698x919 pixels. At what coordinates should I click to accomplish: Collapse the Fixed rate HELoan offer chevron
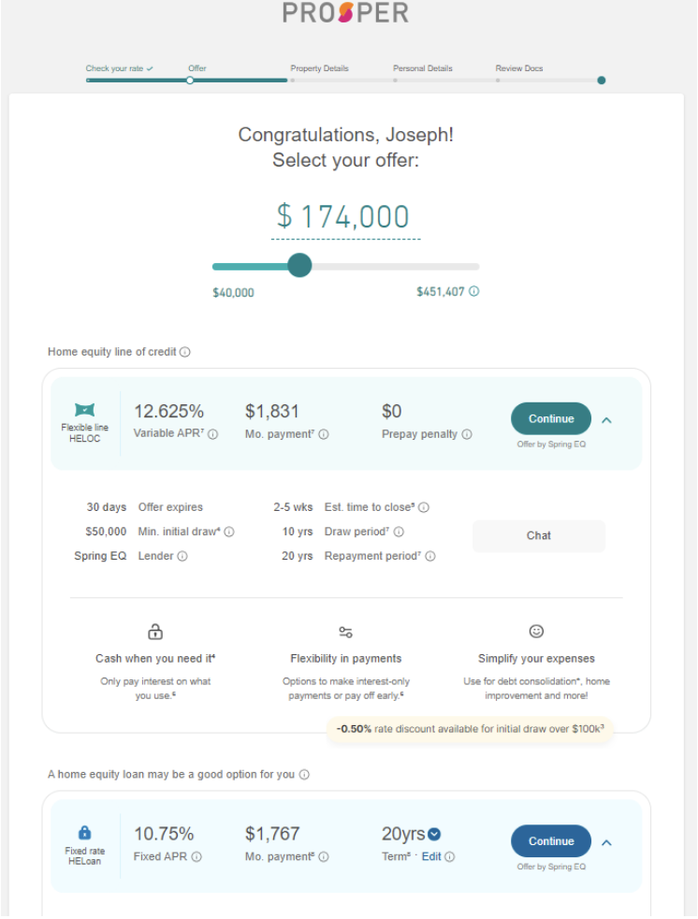pyautogui.click(x=606, y=843)
